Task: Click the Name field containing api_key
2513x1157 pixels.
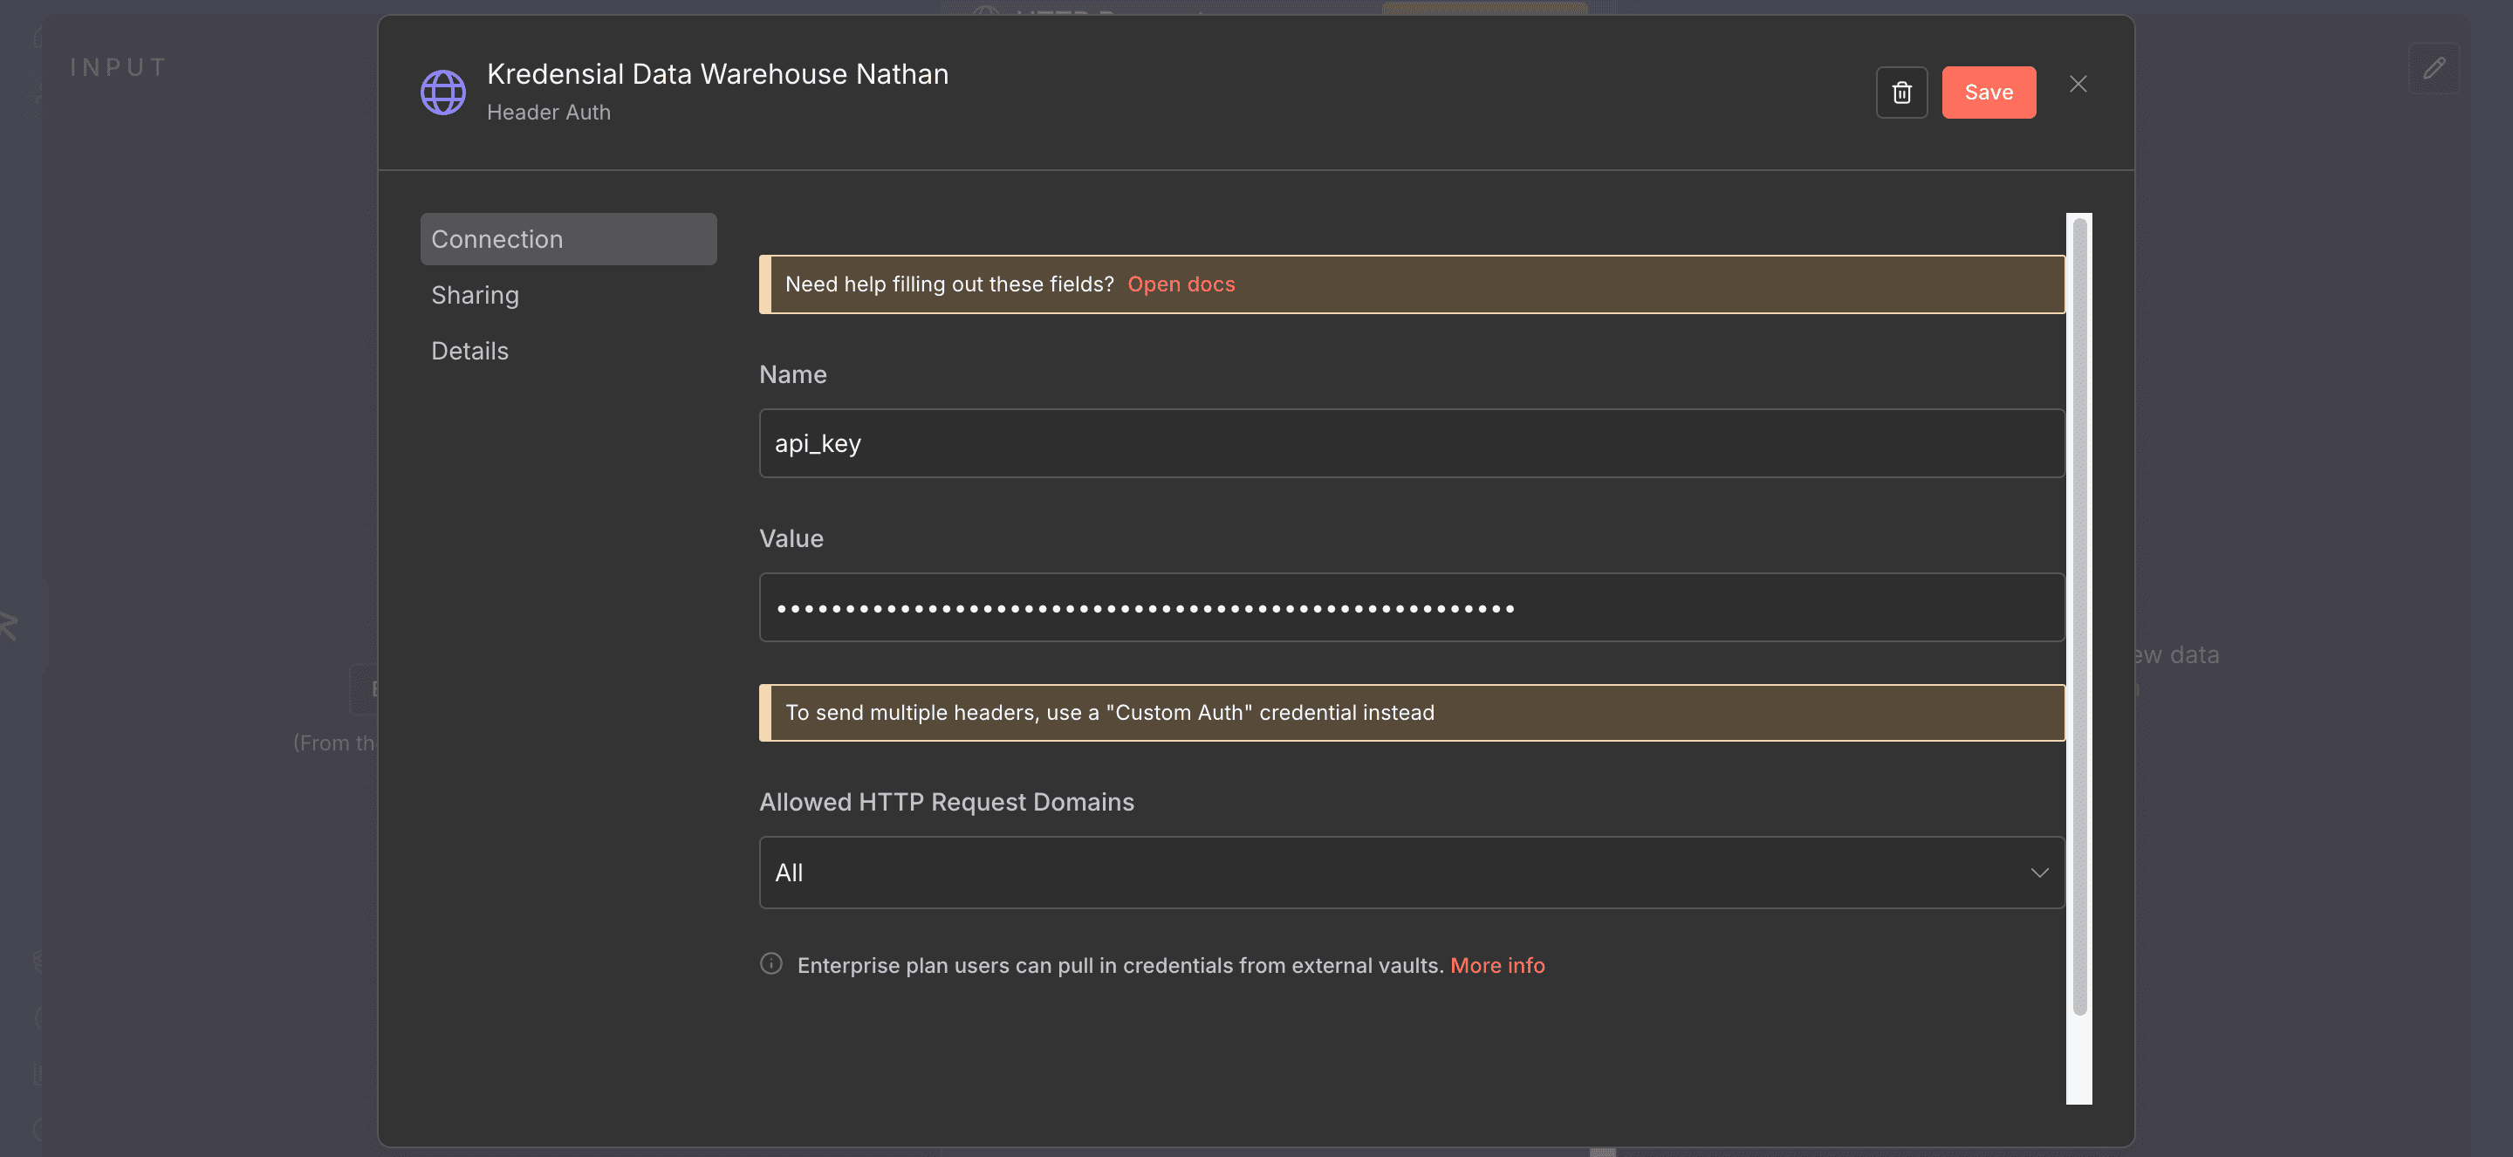Action: 1412,443
